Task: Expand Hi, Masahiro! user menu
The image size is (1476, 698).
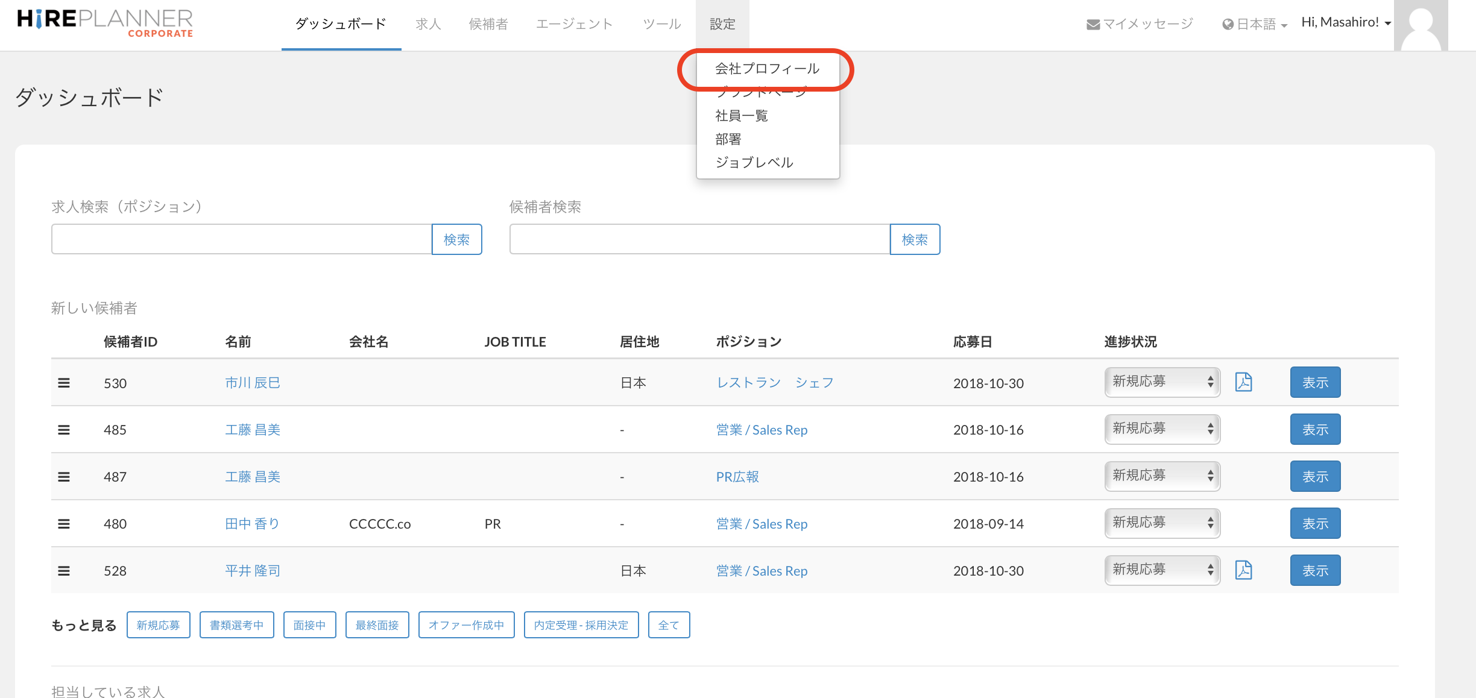Action: coord(1346,23)
